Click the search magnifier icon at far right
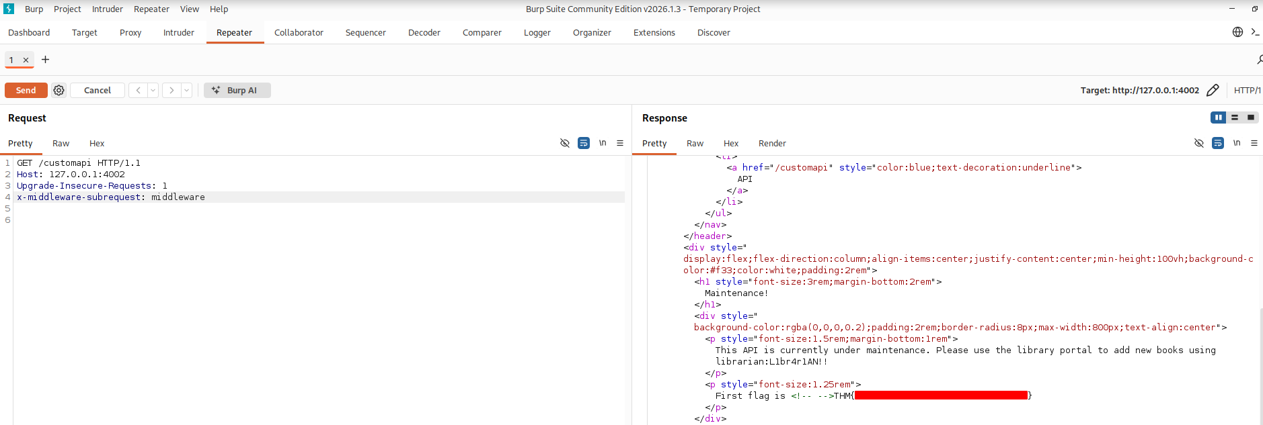The width and height of the screenshot is (1263, 425). click(x=1259, y=60)
